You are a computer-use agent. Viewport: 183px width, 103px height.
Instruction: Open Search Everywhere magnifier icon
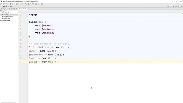[182, 6]
